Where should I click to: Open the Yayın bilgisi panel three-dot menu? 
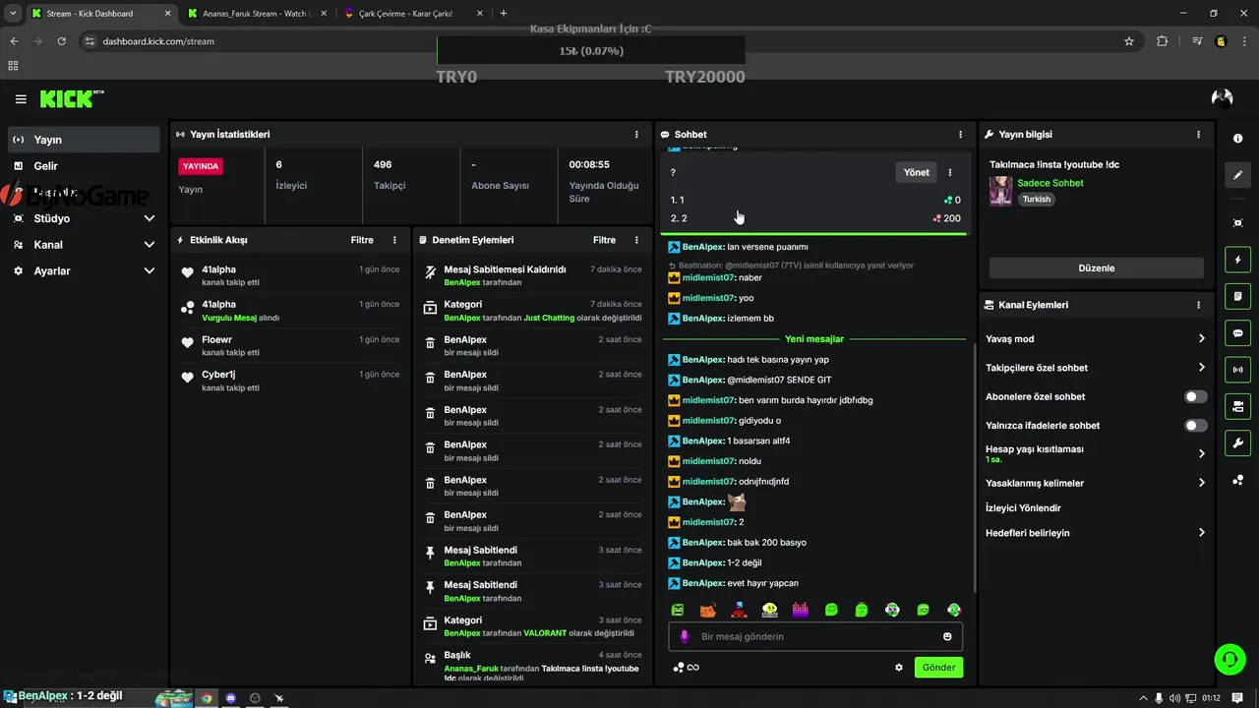coord(1198,134)
